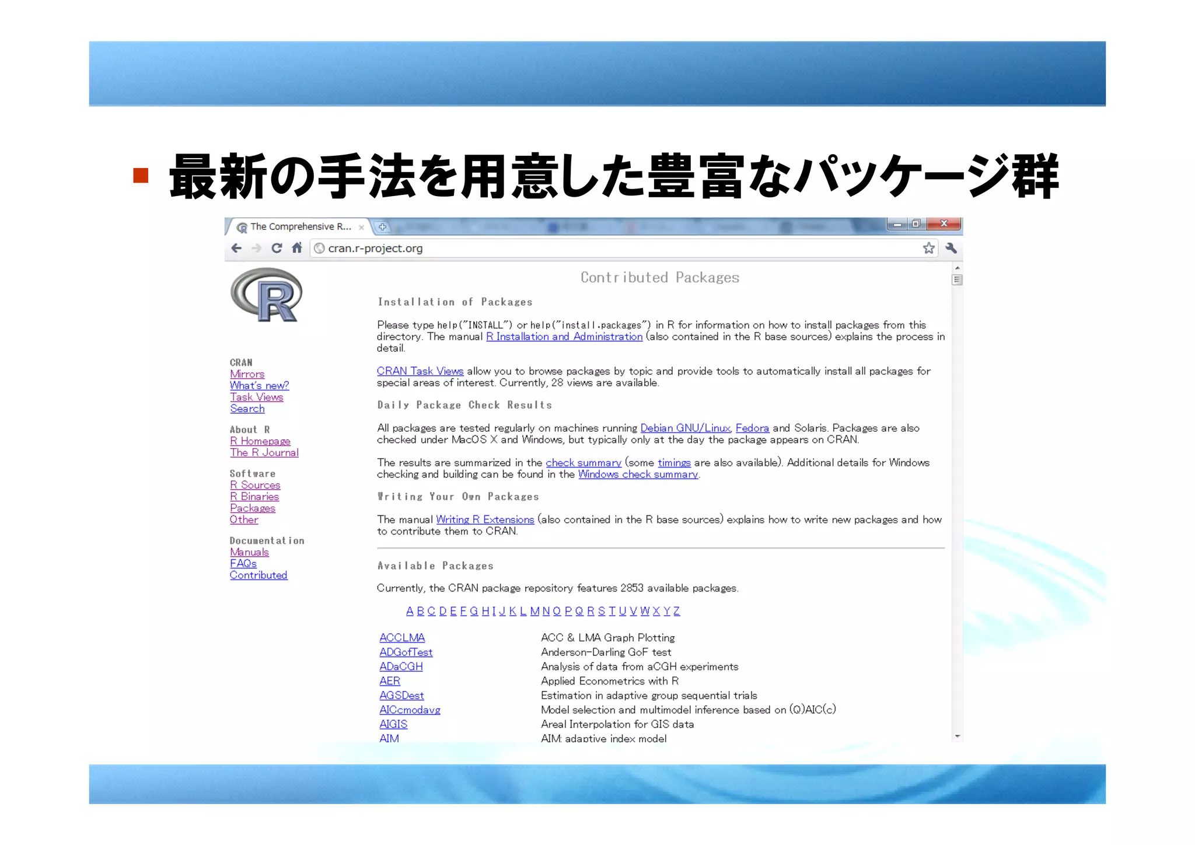Open the timings link

pyautogui.click(x=674, y=463)
